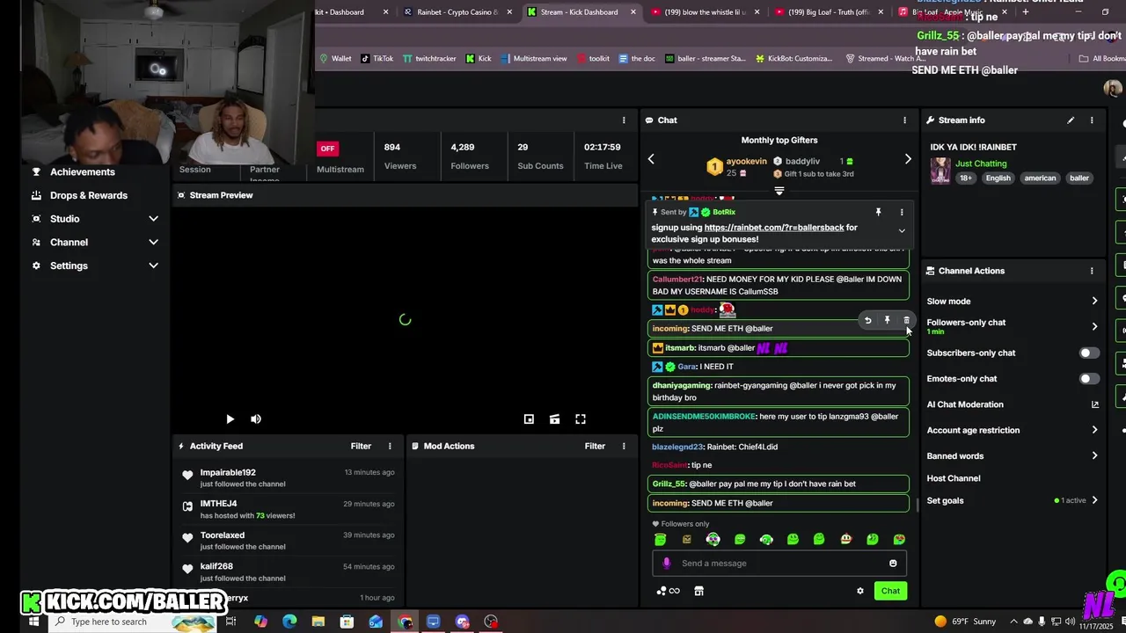1126x633 pixels.
Task: Expand Set goals section
Action: pos(1013,500)
